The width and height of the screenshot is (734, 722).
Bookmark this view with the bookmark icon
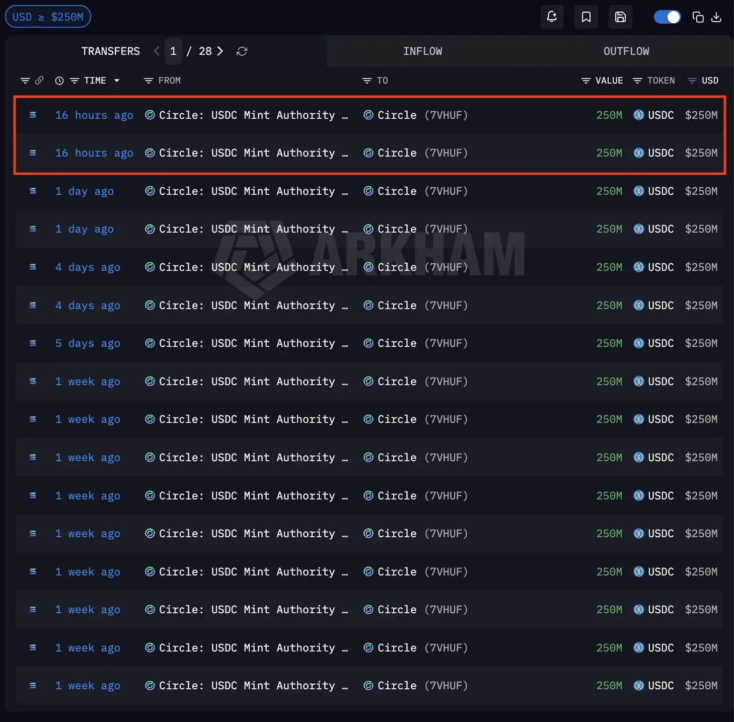click(x=586, y=17)
